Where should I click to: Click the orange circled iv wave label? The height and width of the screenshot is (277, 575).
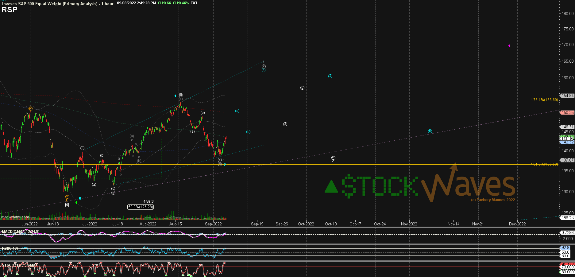30,108
